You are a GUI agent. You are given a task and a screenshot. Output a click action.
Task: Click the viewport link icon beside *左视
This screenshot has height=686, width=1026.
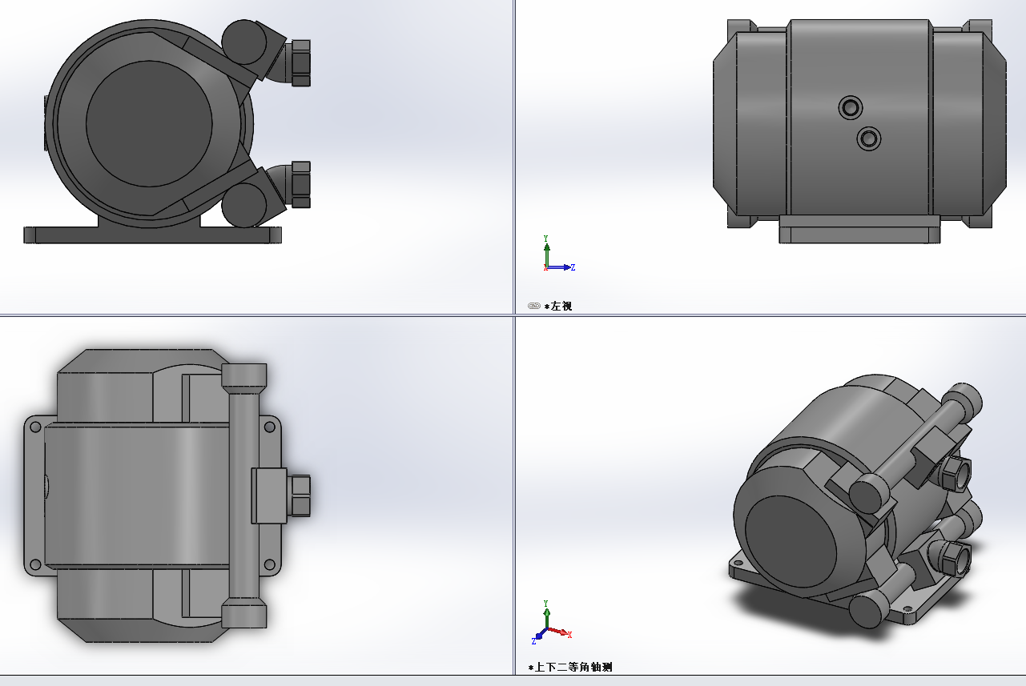tap(534, 306)
